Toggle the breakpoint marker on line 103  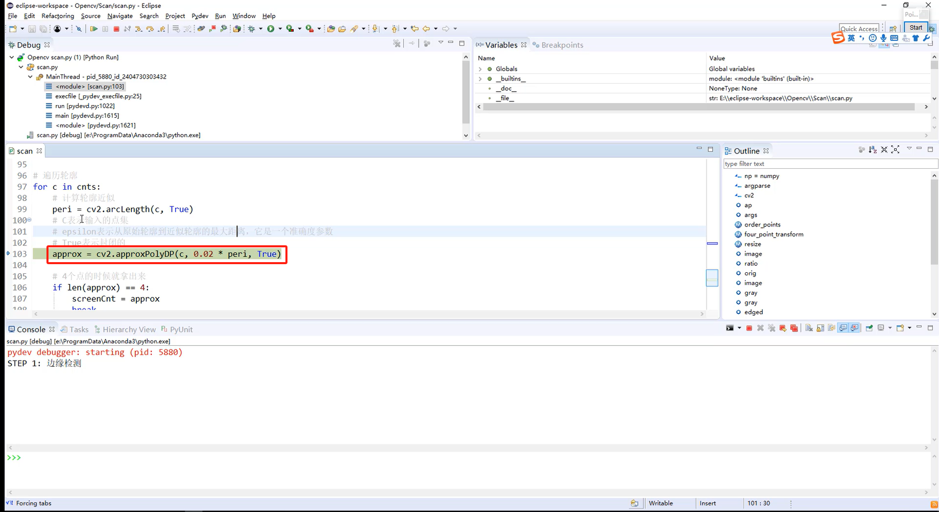tap(8, 253)
